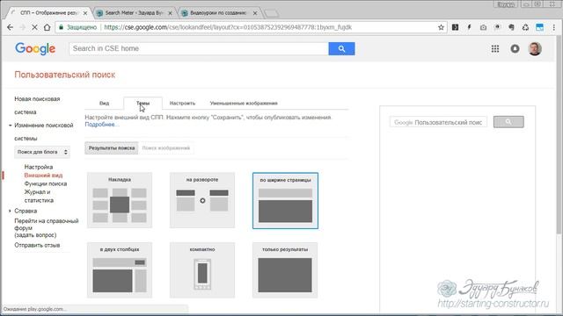Viewport: 563px width, 316px height.
Task: Choose the По ширине страницы layout
Action: (x=285, y=201)
